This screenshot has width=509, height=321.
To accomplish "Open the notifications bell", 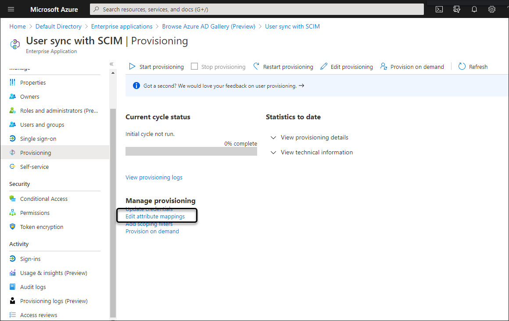I will tap(474, 9).
